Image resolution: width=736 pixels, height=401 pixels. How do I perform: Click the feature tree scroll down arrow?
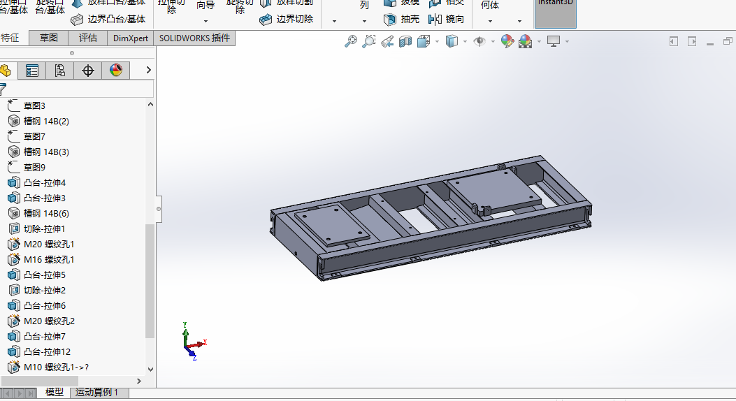coord(150,369)
